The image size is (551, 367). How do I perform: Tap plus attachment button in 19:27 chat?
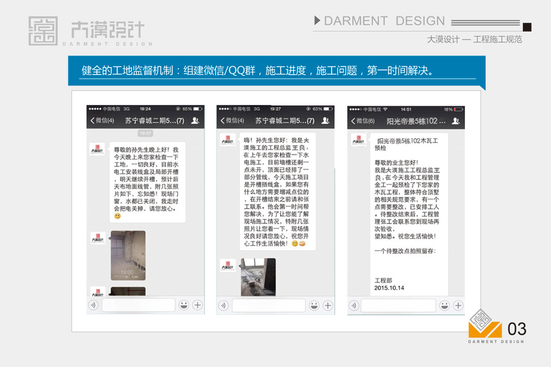328,305
